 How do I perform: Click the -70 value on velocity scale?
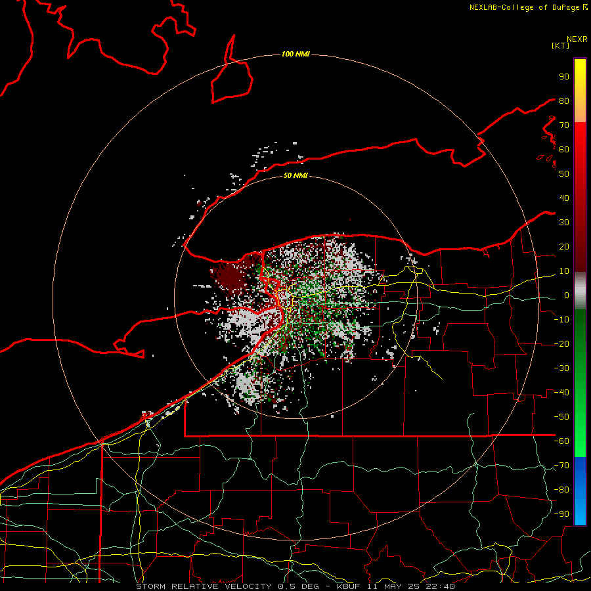point(561,466)
